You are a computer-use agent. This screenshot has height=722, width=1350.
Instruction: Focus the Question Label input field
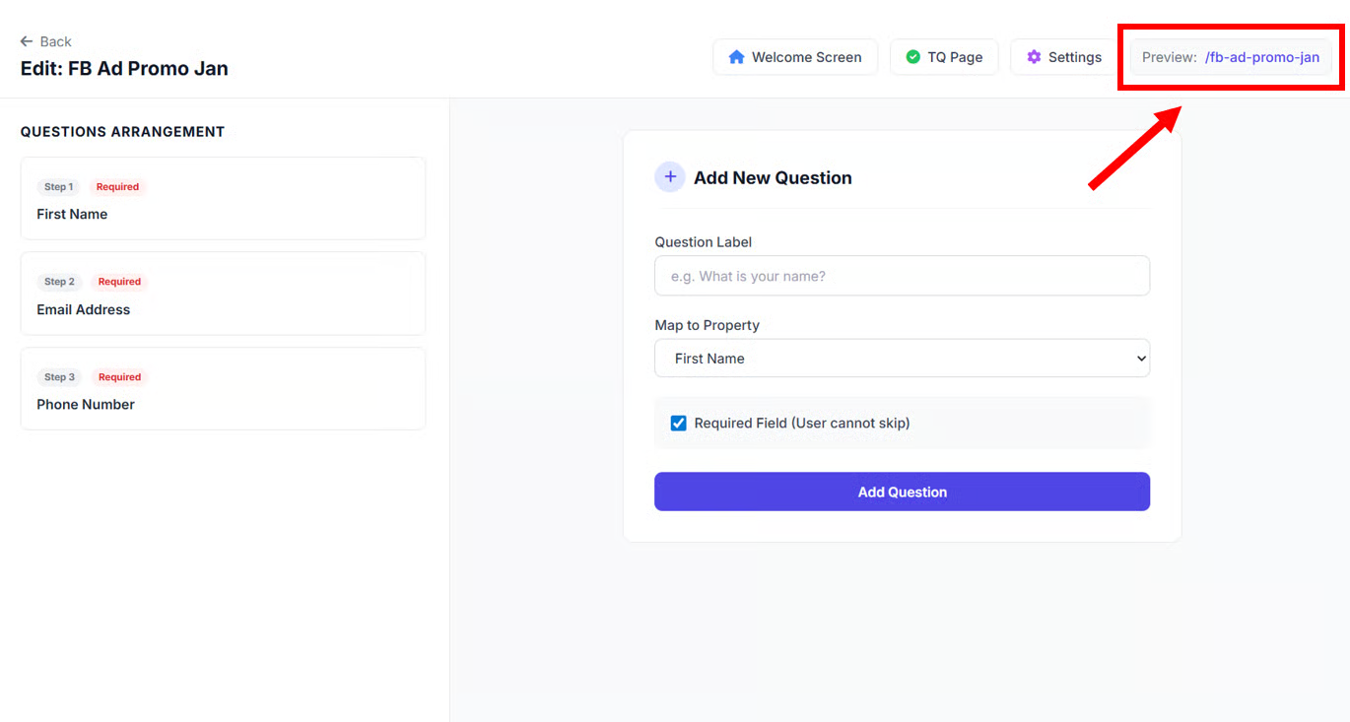901,276
